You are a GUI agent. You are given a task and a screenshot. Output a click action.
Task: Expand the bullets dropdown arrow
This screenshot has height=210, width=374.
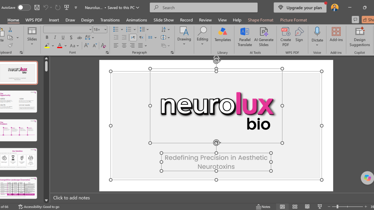point(122,29)
